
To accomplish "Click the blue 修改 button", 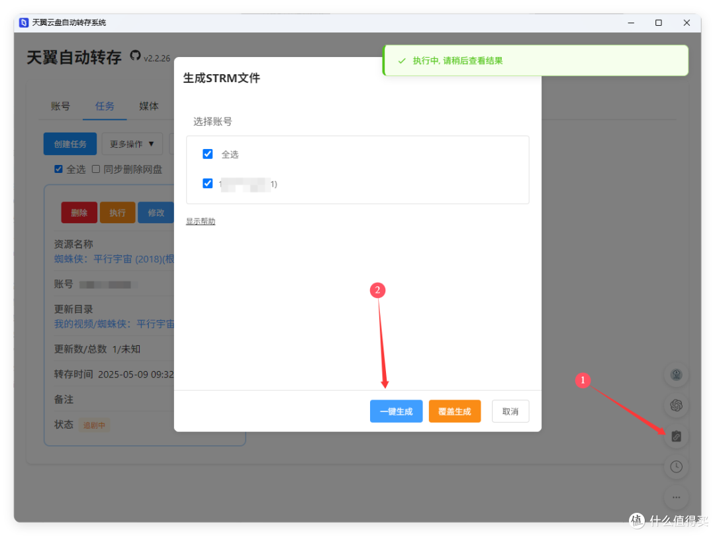I will point(156,213).
